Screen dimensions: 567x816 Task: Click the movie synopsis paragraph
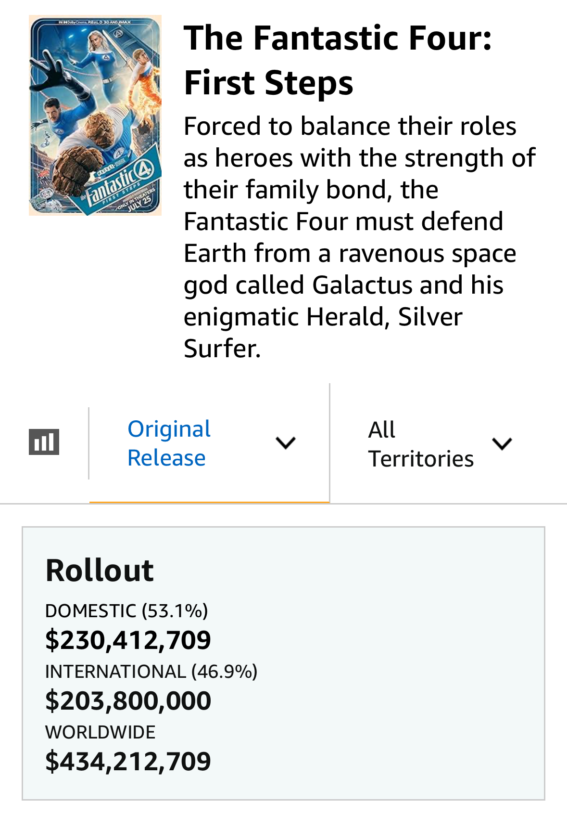pos(358,237)
